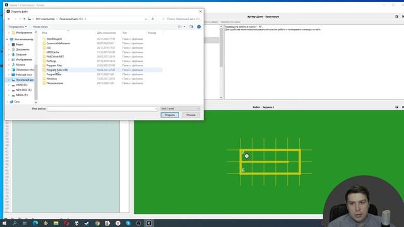Select the PABCWork.NET folder

pyautogui.click(x=55, y=57)
